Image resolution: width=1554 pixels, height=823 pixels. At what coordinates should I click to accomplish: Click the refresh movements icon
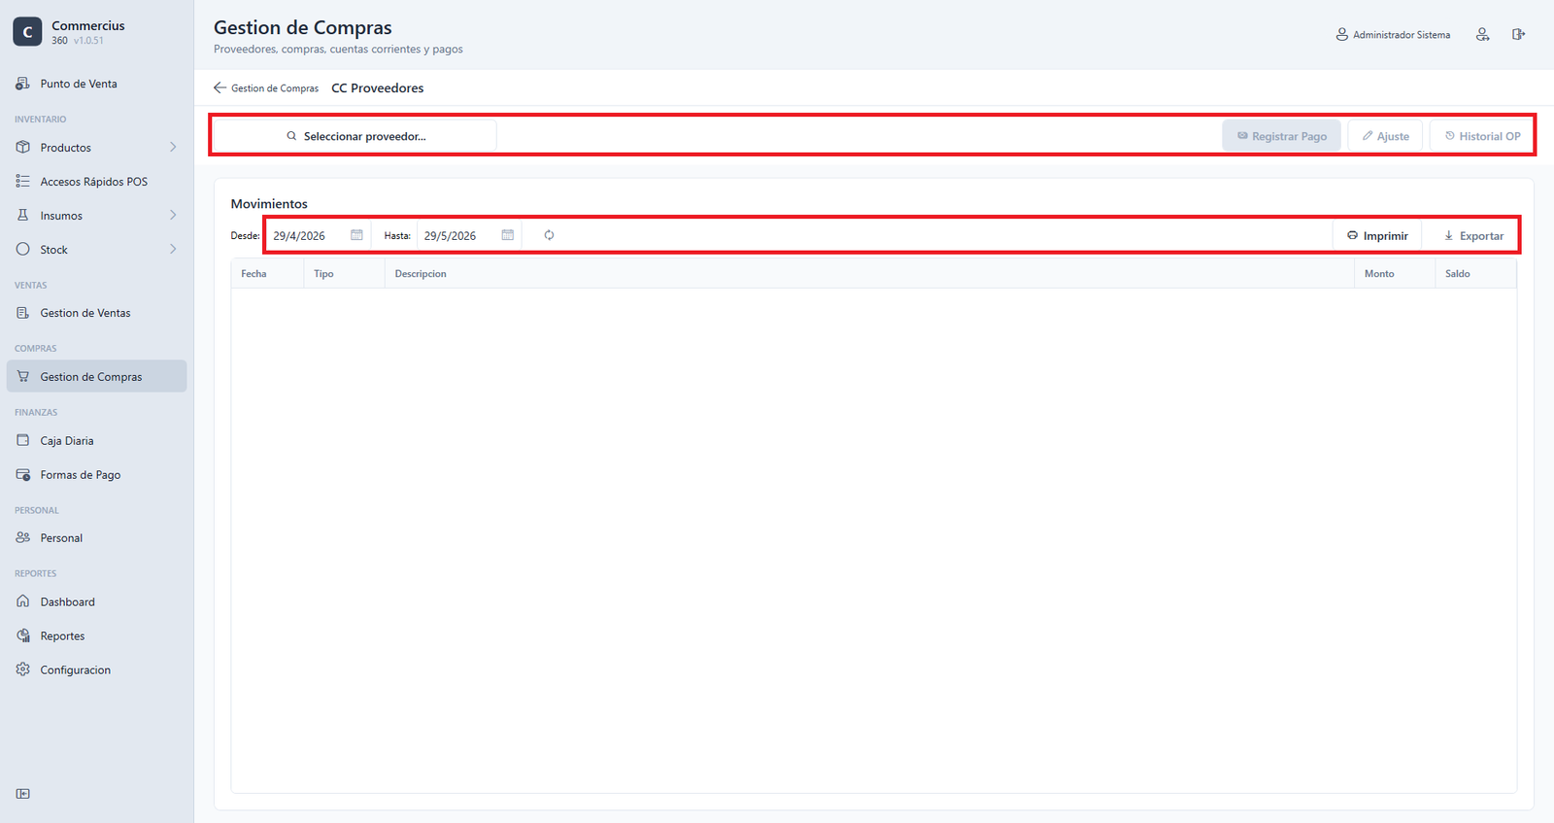coord(549,235)
